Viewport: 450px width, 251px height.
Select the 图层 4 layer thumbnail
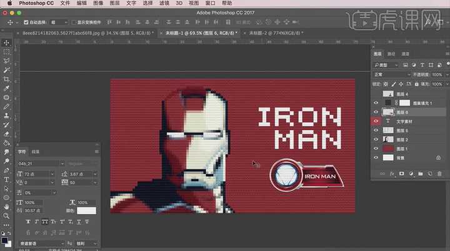pyautogui.click(x=388, y=94)
